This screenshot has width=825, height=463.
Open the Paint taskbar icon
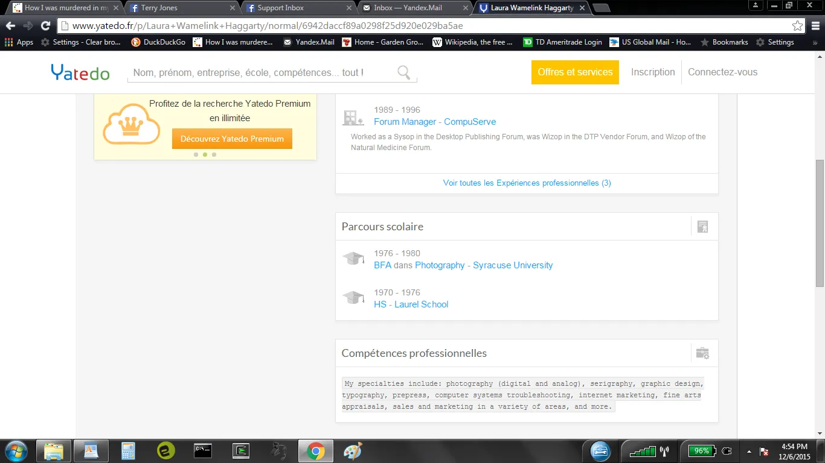(x=352, y=451)
